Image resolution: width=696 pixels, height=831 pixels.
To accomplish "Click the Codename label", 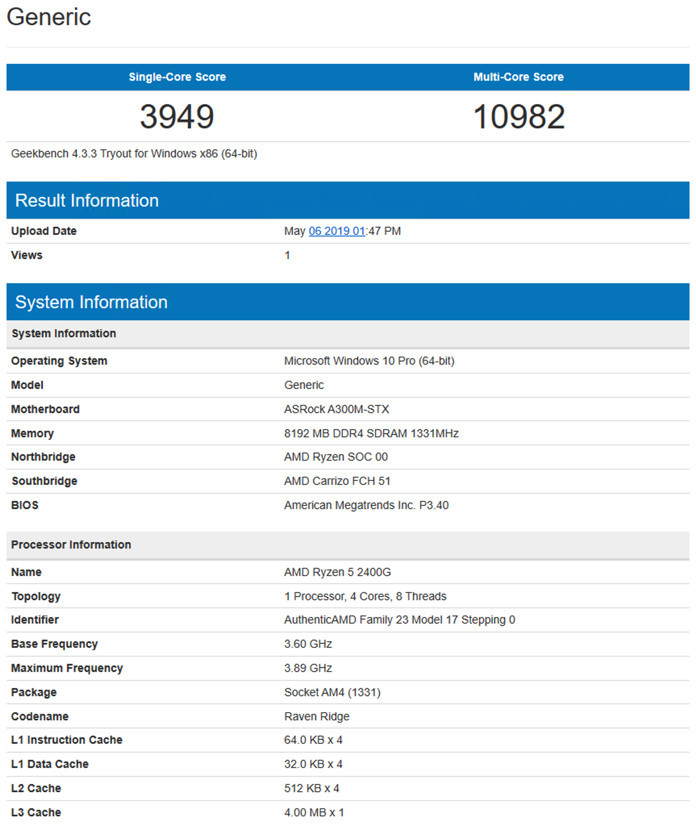I will [40, 717].
